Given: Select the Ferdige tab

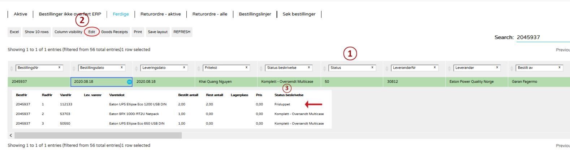Looking at the screenshot, I should point(121,14).
